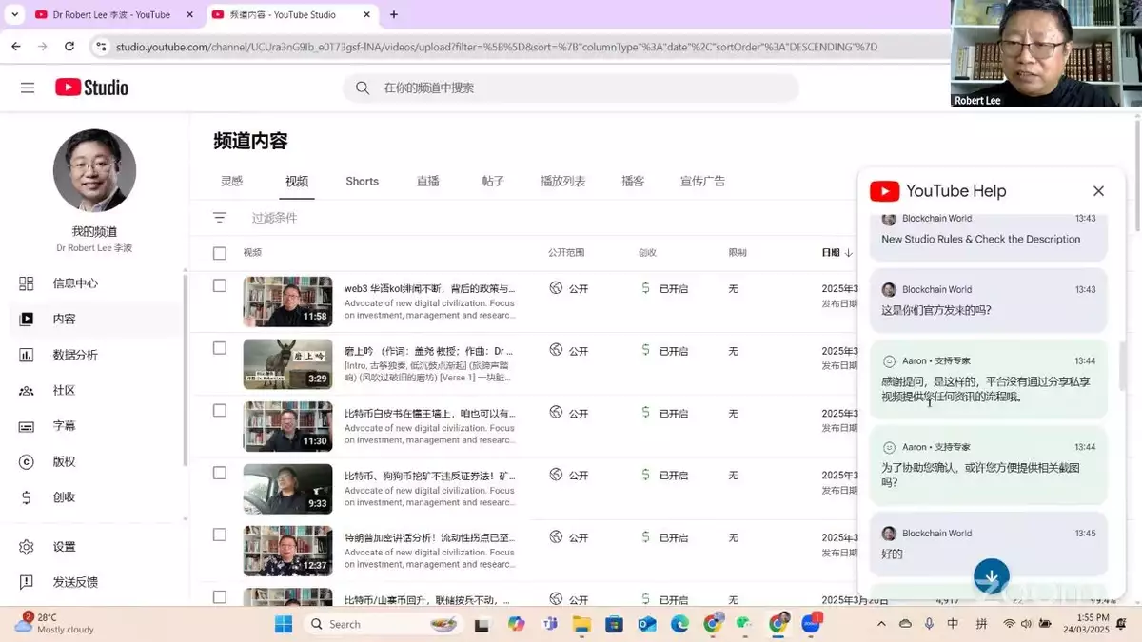This screenshot has width=1142, height=642.
Task: Click the weather widget showing 28°C
Action: [55, 623]
